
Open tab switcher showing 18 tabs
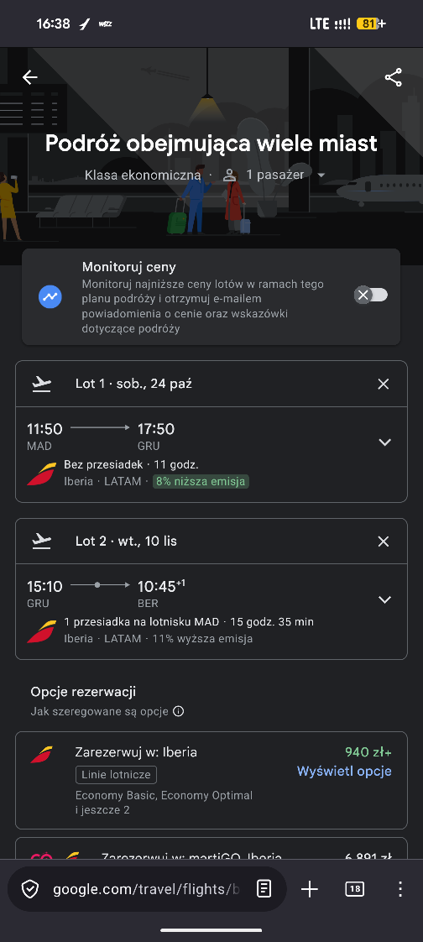click(354, 889)
